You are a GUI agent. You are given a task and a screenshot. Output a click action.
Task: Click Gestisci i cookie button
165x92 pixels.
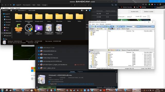click(x=148, y=11)
